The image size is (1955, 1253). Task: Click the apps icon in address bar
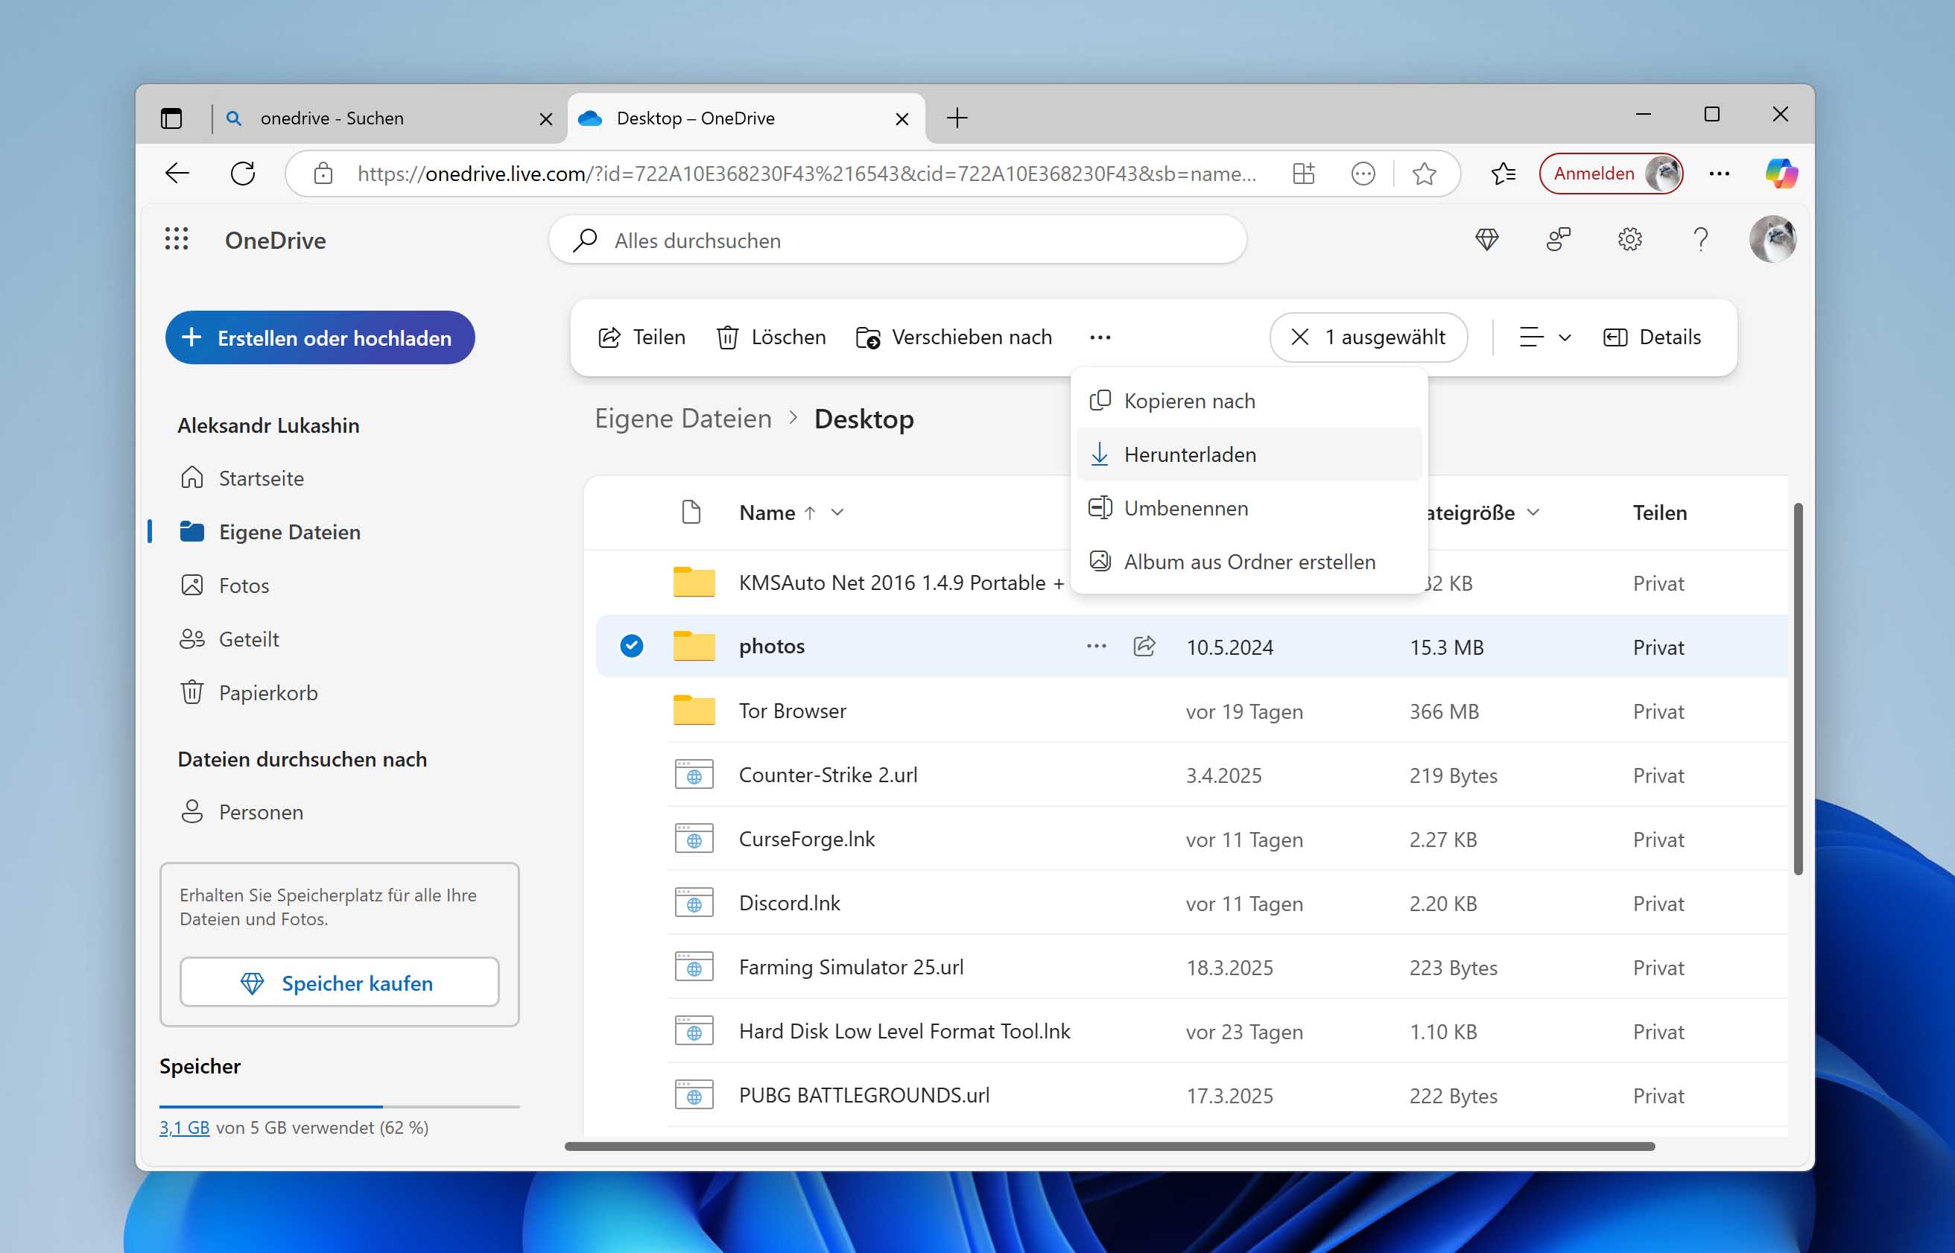tap(1303, 174)
